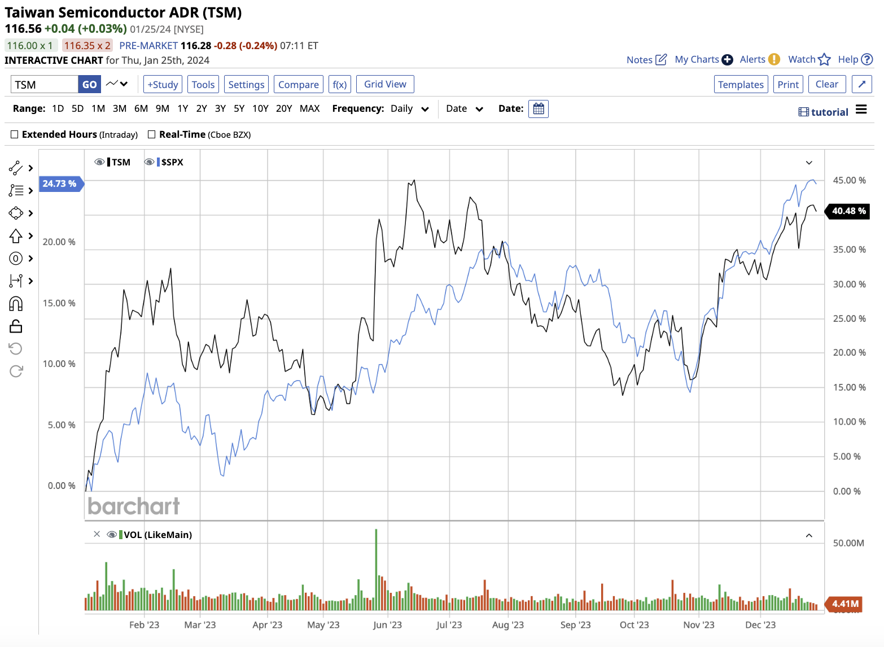
Task: Click the TSM black color swatch
Action: tap(108, 162)
